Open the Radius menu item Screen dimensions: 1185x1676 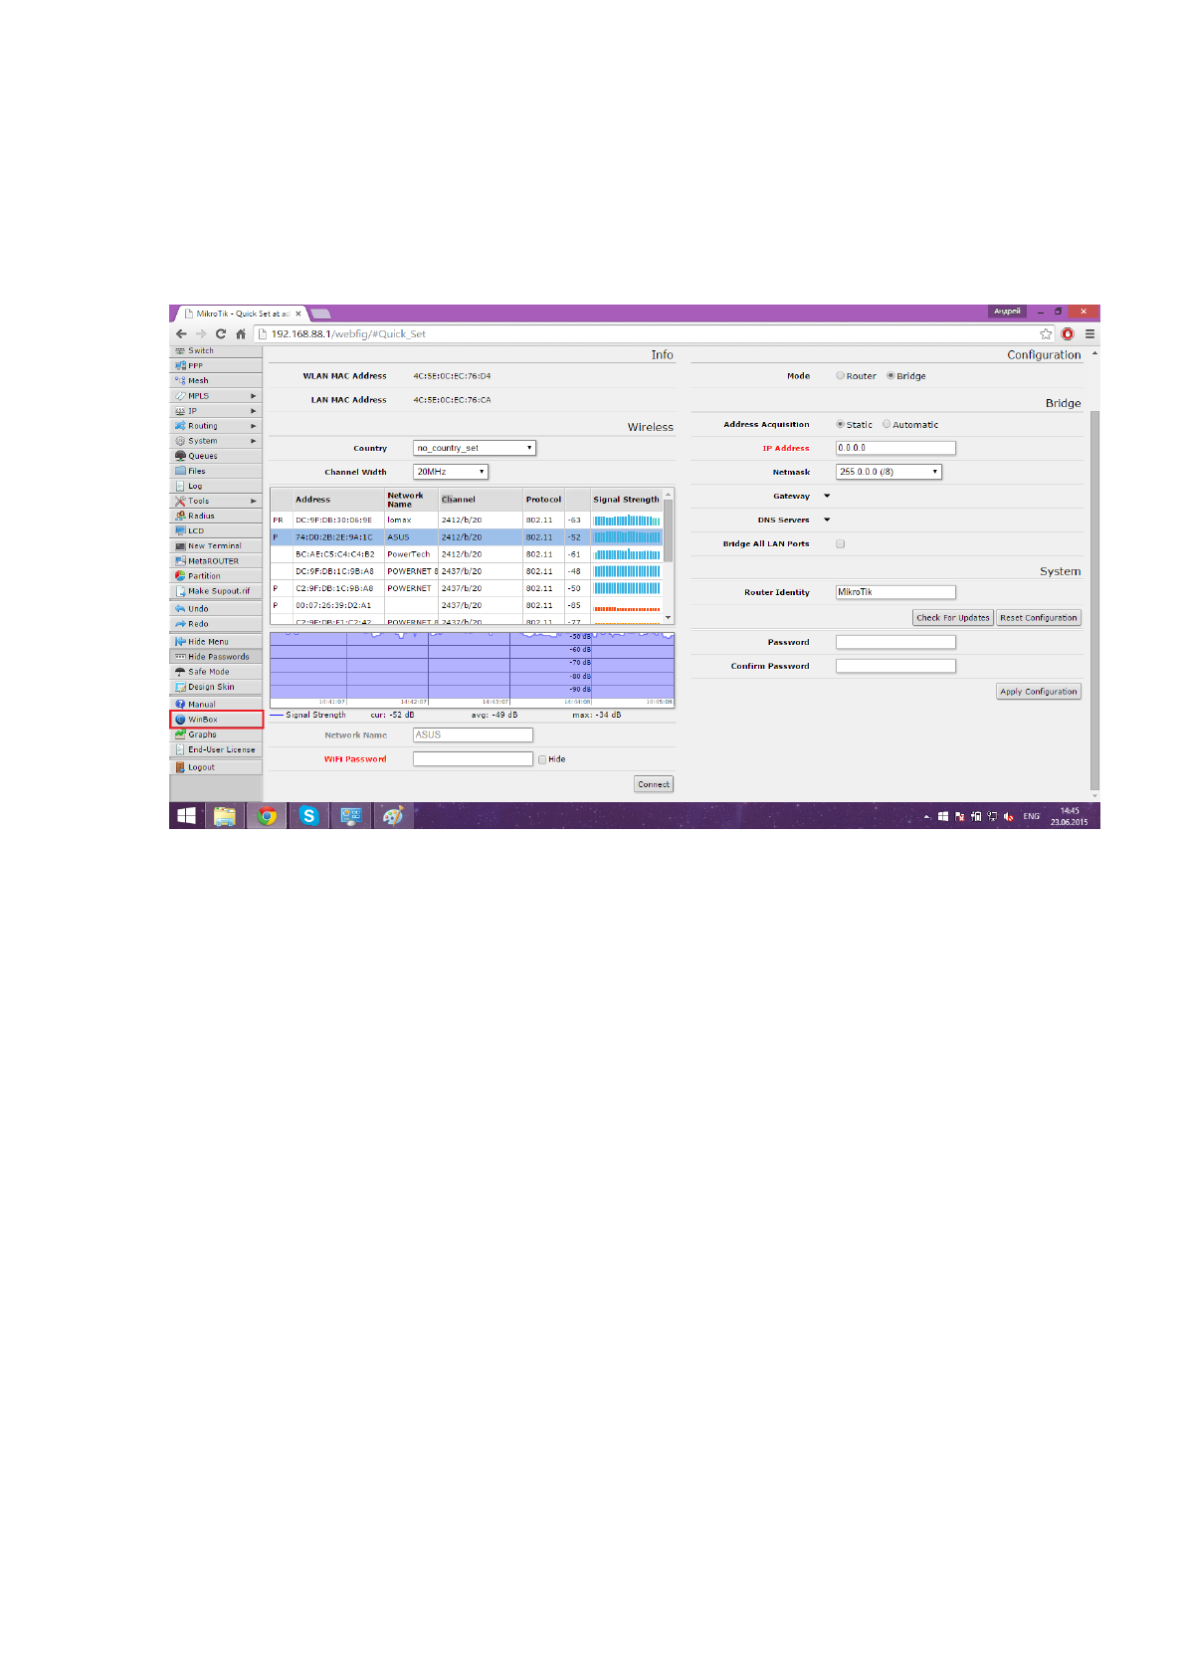click(x=216, y=516)
